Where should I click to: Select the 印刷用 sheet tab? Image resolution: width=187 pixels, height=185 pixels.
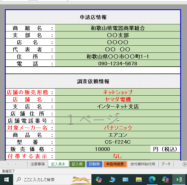click(94, 164)
